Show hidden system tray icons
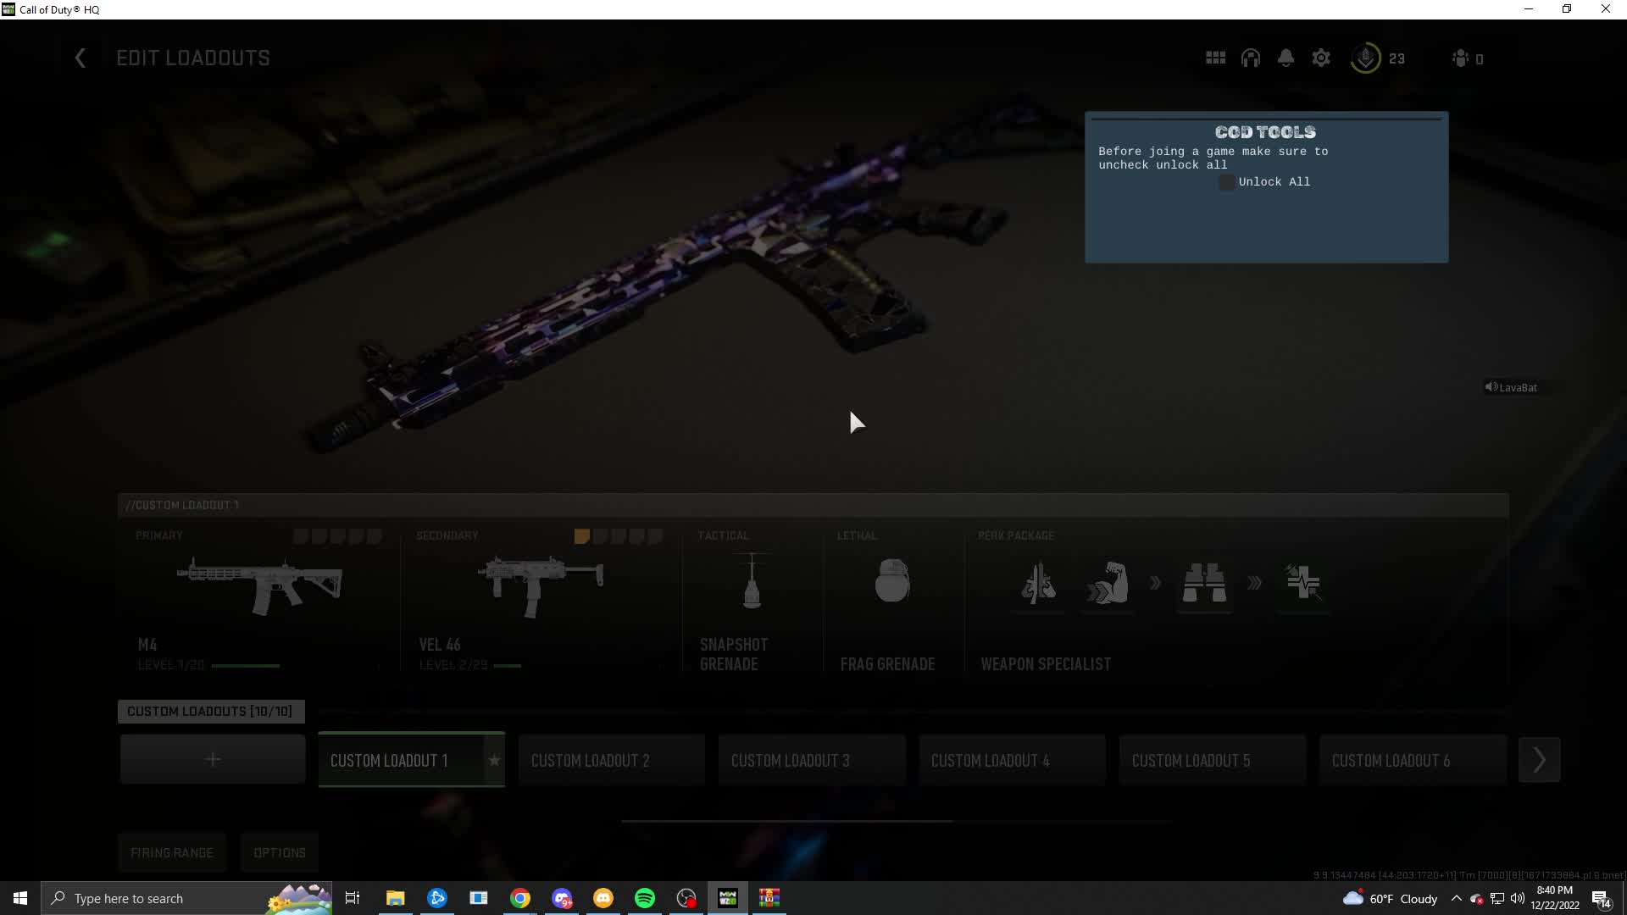This screenshot has height=915, width=1627. [x=1456, y=899]
